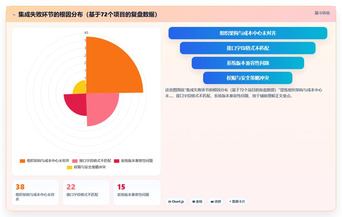Open the stat card showing 22
342x217 pixels.
(x=86, y=192)
